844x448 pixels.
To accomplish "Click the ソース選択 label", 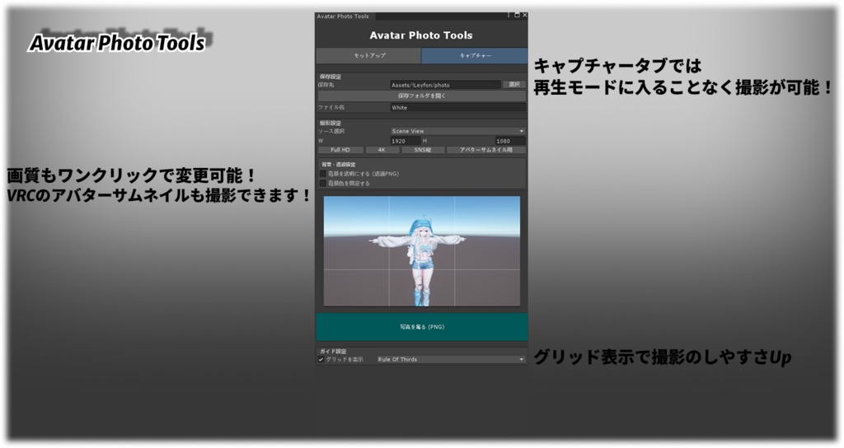I will 331,131.
